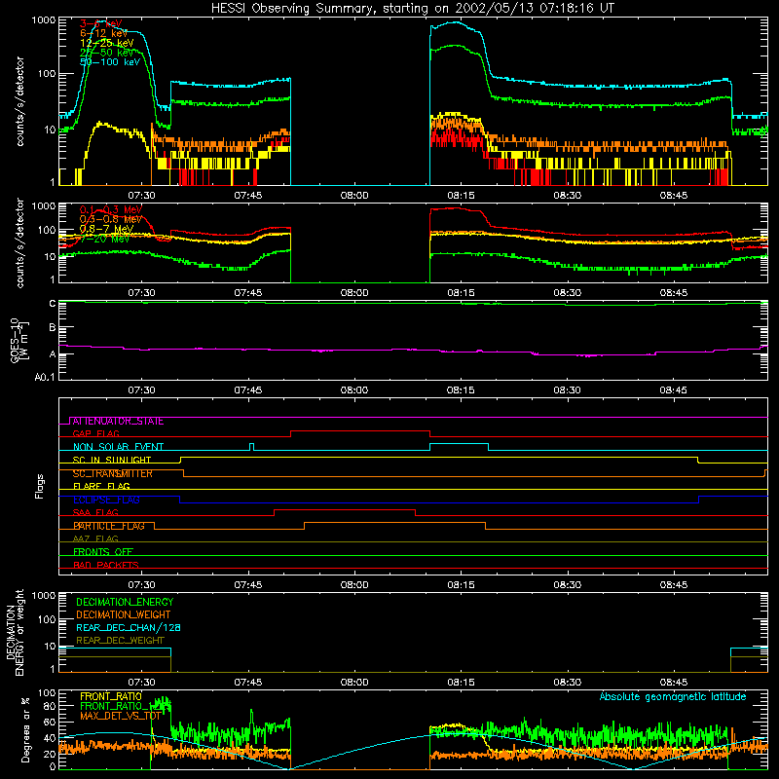Select the 6-12 keV legend label
The image size is (779, 779).
click(x=104, y=33)
